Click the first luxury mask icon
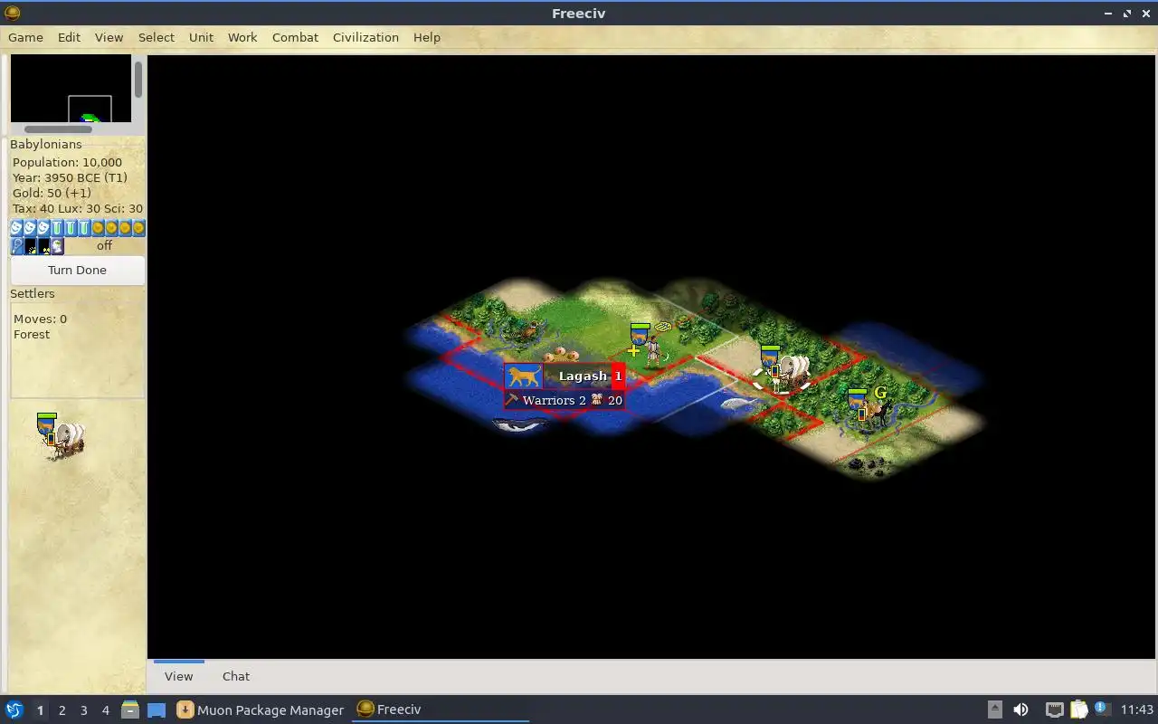This screenshot has width=1158, height=724. (x=16, y=228)
